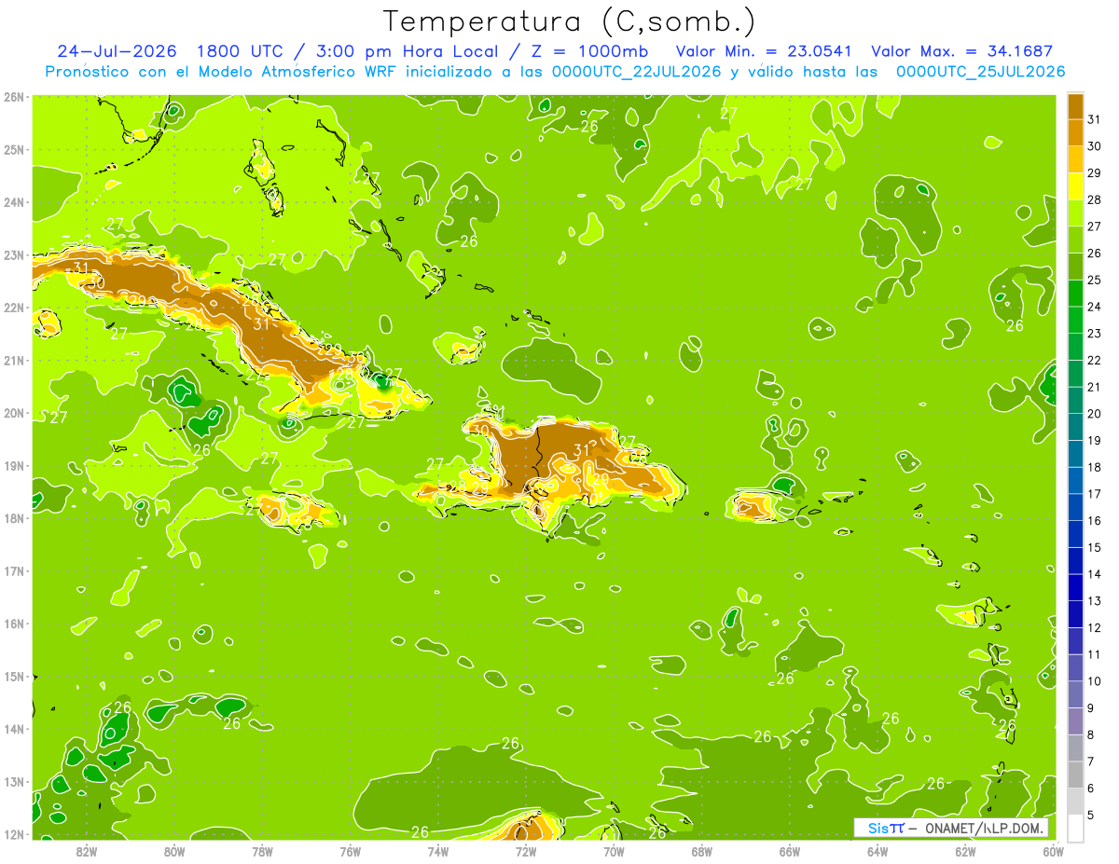Click the "62W" longitude axis label

[x=965, y=851]
